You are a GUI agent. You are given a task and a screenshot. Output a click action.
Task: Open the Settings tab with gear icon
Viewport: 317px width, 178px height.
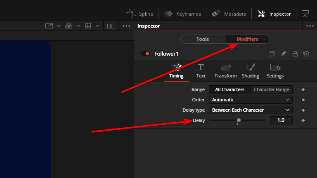click(x=275, y=71)
